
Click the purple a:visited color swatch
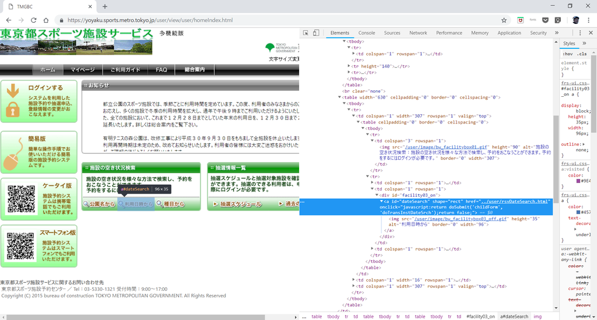click(578, 181)
